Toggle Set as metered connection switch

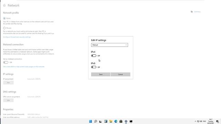tap(6, 62)
